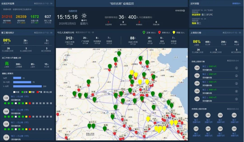The width and height of the screenshot is (244, 142).
Task: Click rank badge ② in 持续上报排行榜
Action: pyautogui.click(x=236, y=76)
